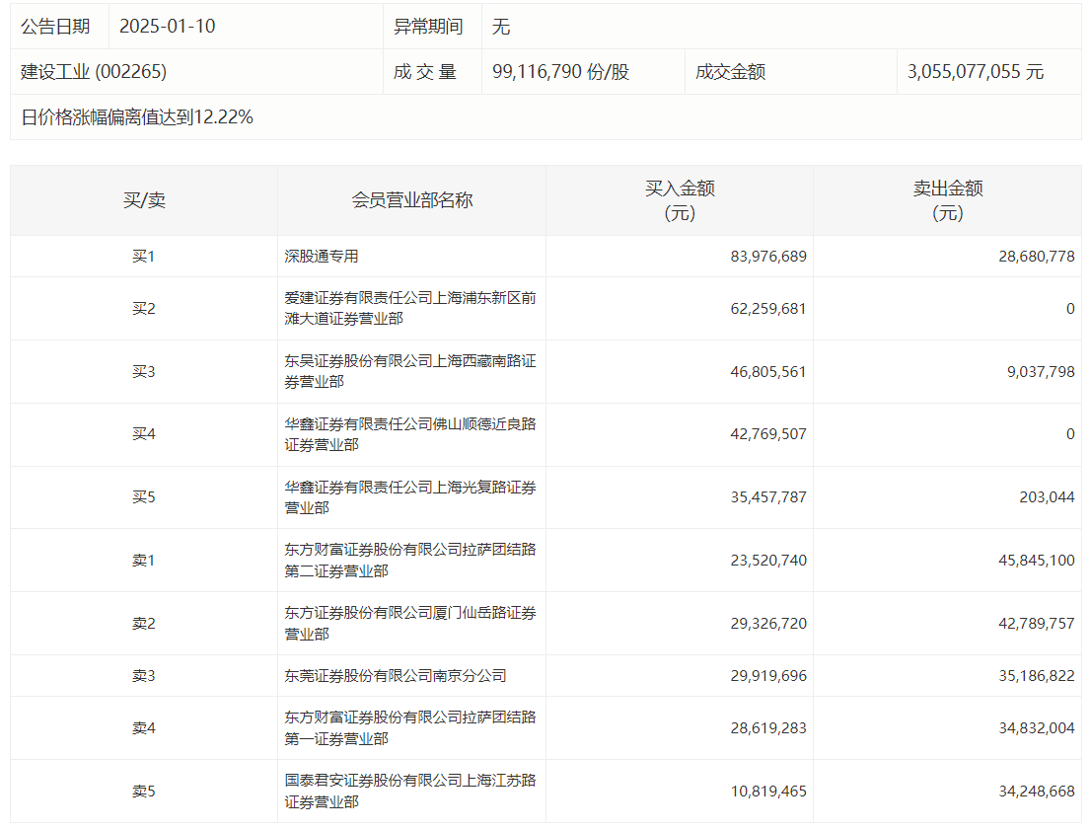The height and width of the screenshot is (831, 1090).
Task: Select the 买2 row label
Action: click(144, 308)
